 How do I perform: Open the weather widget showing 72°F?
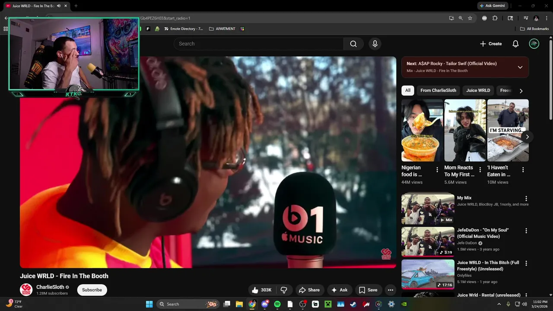[14, 304]
